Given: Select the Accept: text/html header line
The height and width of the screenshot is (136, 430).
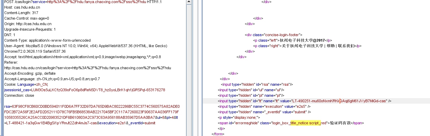Looking at the screenshot, I should [x=82, y=57].
